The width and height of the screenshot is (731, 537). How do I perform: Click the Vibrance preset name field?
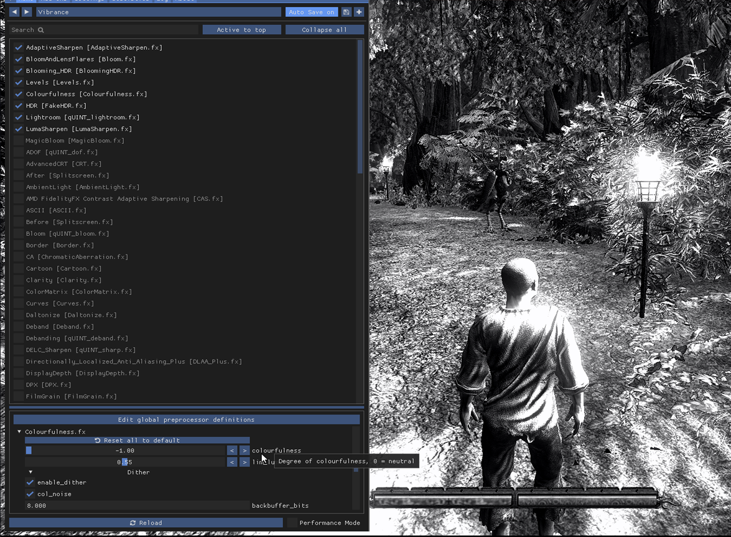pos(159,12)
